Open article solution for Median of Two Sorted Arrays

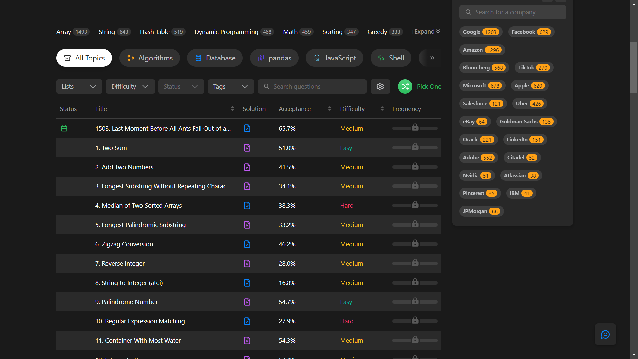pyautogui.click(x=247, y=206)
